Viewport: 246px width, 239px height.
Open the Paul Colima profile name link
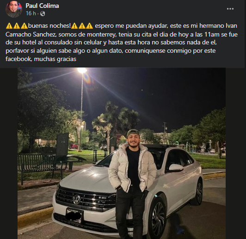tap(42, 6)
